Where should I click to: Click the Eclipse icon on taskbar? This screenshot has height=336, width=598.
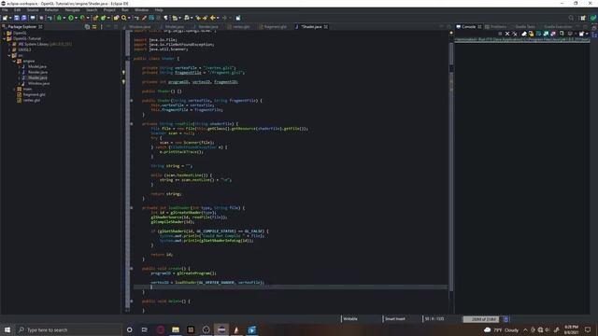[221, 329]
